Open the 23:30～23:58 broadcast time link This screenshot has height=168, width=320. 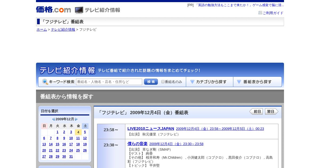pyautogui.click(x=176, y=144)
